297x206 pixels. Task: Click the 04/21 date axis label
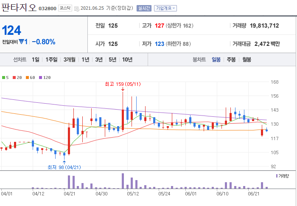[70, 194]
